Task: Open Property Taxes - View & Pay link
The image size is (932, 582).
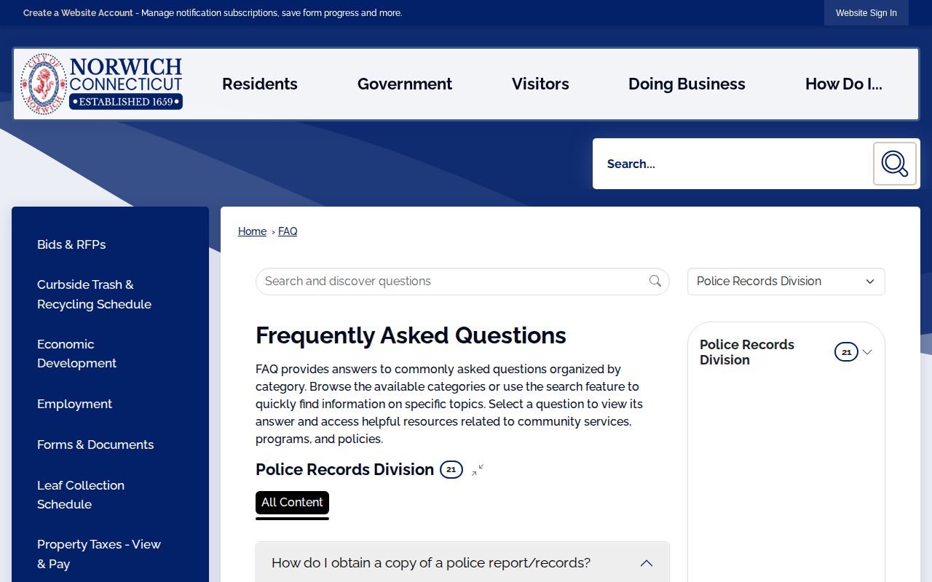Action: click(99, 554)
